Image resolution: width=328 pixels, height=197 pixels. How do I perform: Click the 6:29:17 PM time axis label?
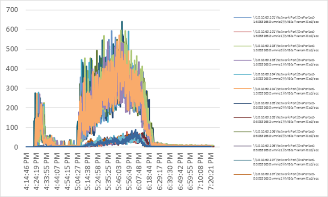point(160,172)
